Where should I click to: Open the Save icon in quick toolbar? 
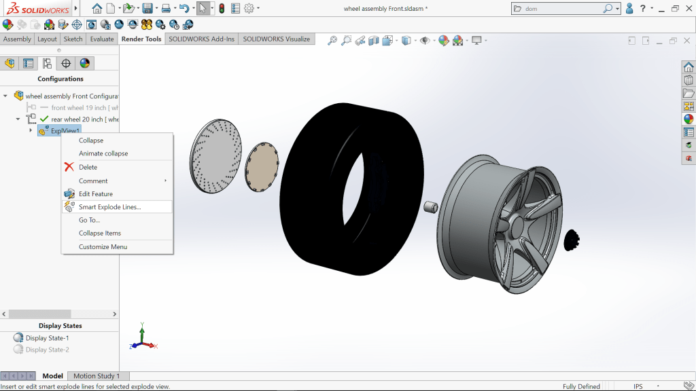pyautogui.click(x=147, y=9)
